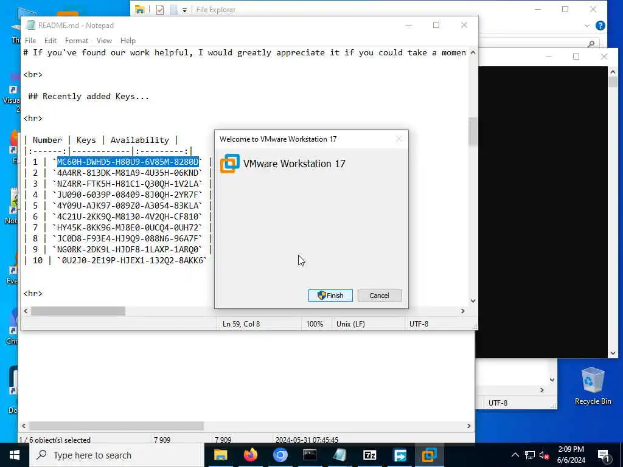Click key HY45K-8KK96-MJ8E0-0UCQ4-0UH72
Image resolution: width=623 pixels, height=467 pixels.
128,227
